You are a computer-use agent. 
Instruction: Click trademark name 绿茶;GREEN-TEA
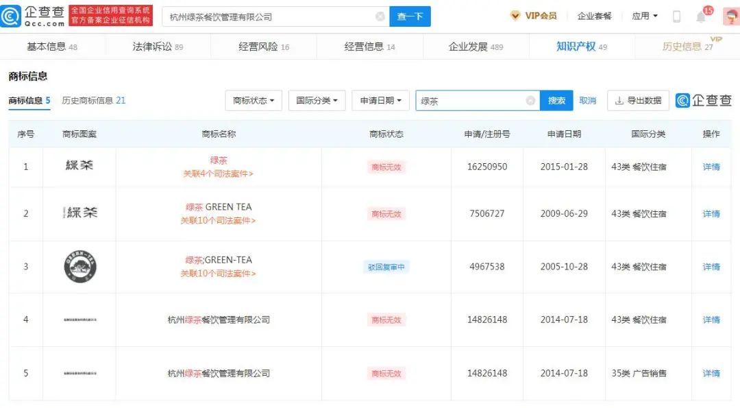219,260
